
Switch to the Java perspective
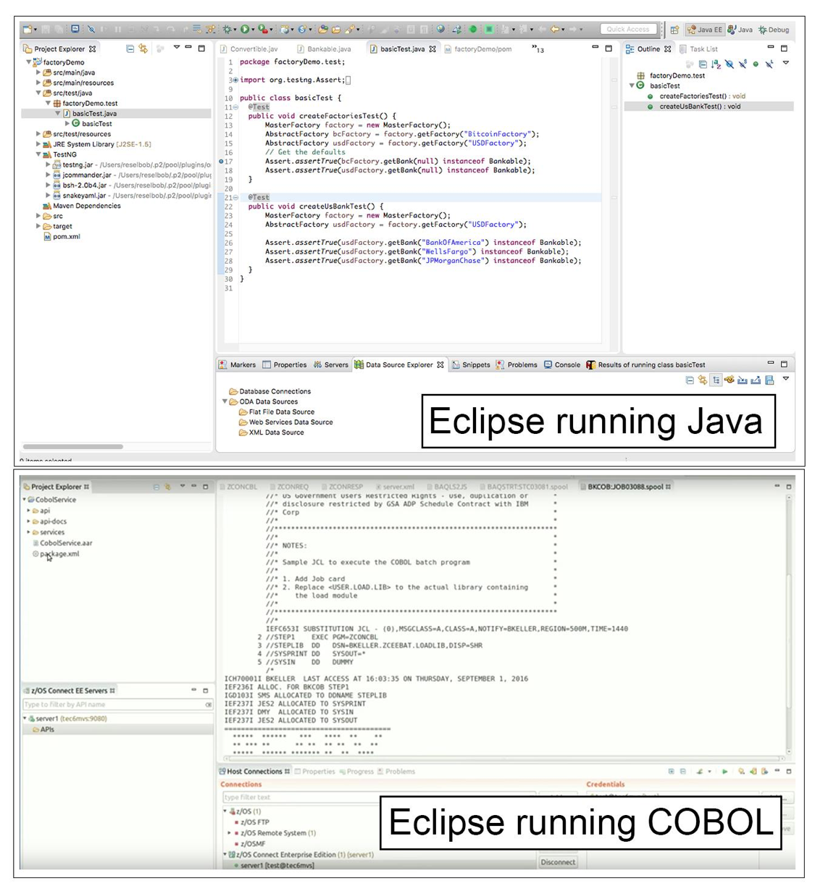click(740, 30)
